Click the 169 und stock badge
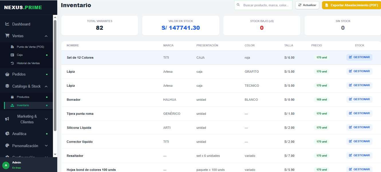Screen dimensions: 381x172 (322, 100)
